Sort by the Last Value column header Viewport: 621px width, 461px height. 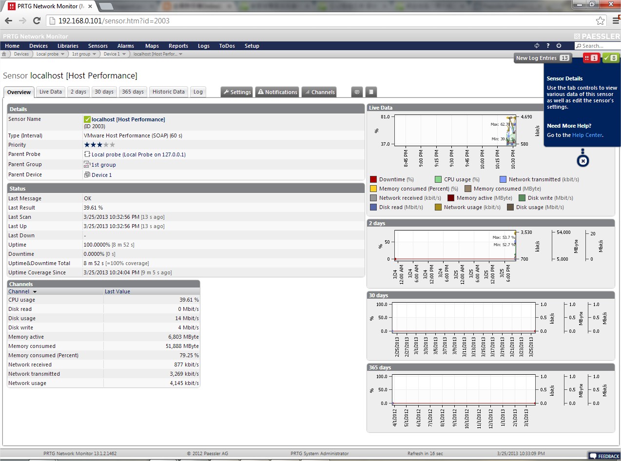click(152, 291)
